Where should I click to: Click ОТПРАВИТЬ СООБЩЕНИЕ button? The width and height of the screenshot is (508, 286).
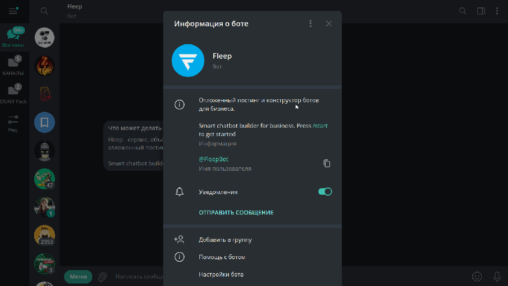(236, 213)
